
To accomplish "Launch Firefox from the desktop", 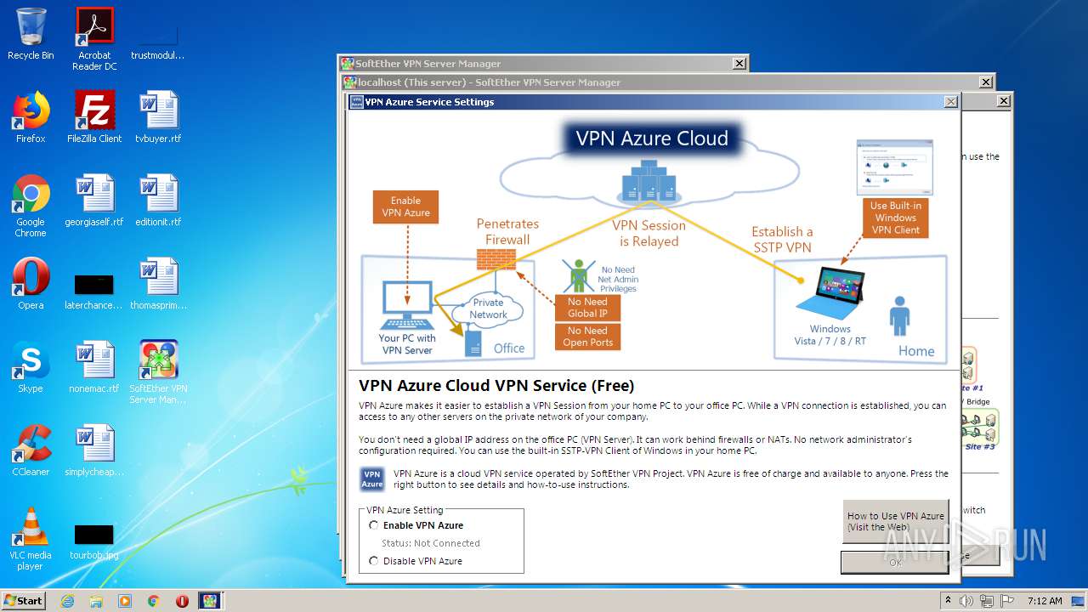I will pos(31,117).
